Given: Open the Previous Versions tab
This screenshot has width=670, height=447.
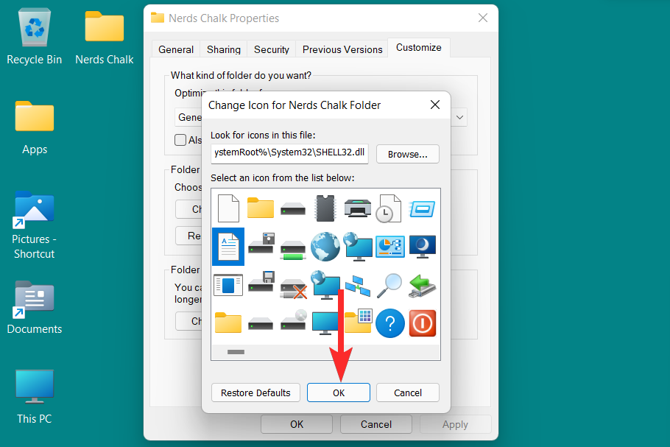Looking at the screenshot, I should 342,49.
